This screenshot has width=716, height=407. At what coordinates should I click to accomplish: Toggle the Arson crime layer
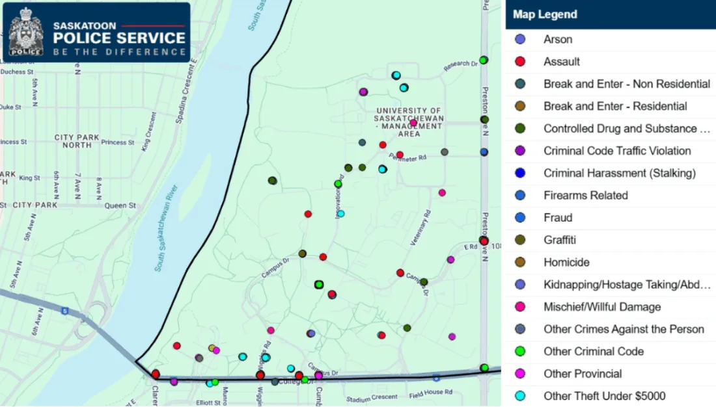[x=521, y=39]
